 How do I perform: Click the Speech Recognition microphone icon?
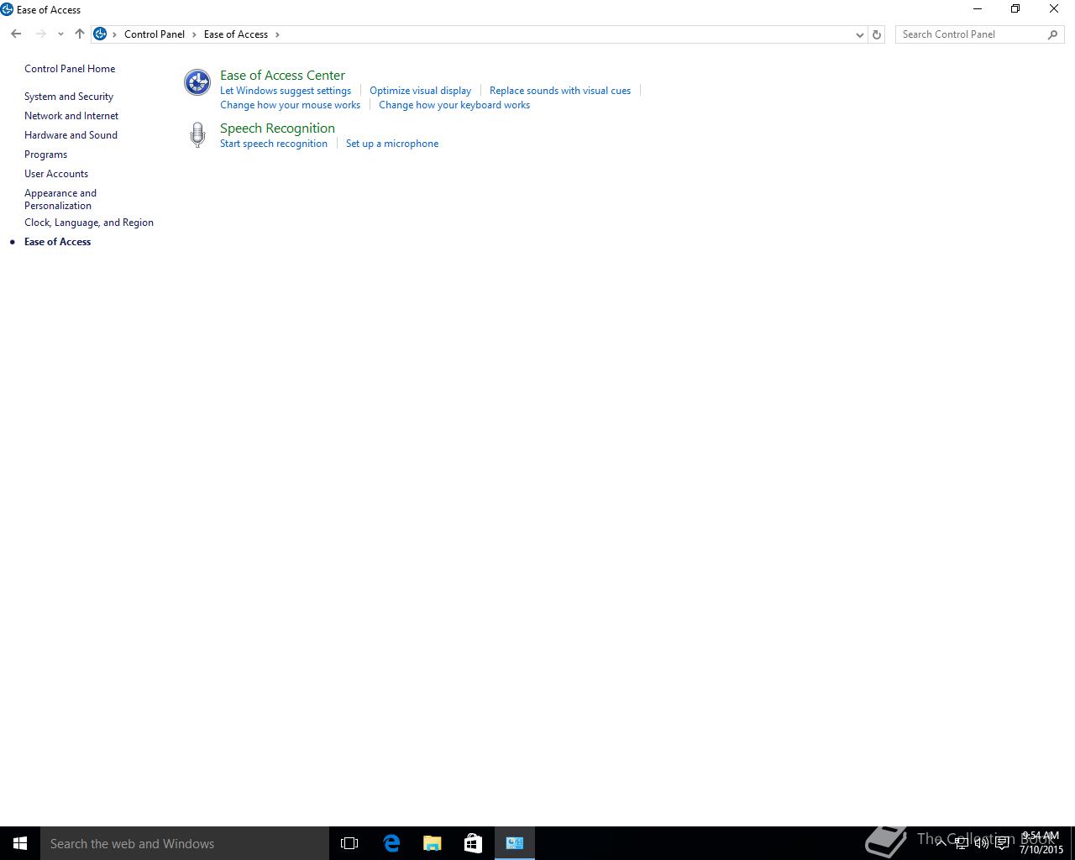click(197, 134)
